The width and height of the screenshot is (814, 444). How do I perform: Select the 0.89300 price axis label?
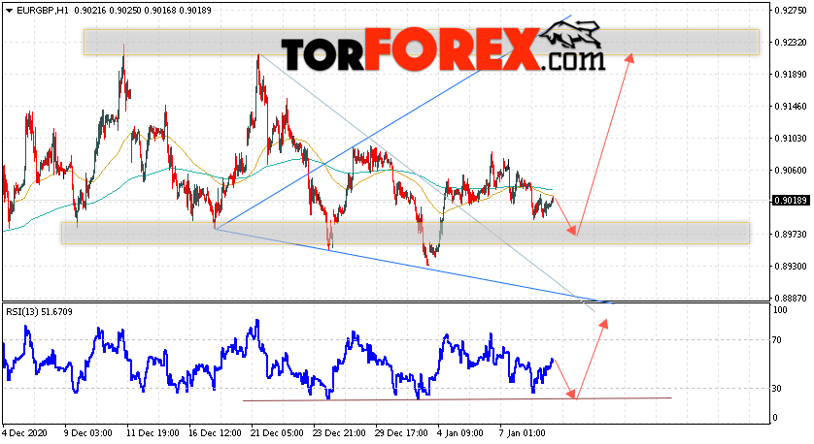click(x=791, y=267)
